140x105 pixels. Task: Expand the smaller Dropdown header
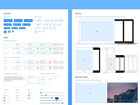point(56,79)
